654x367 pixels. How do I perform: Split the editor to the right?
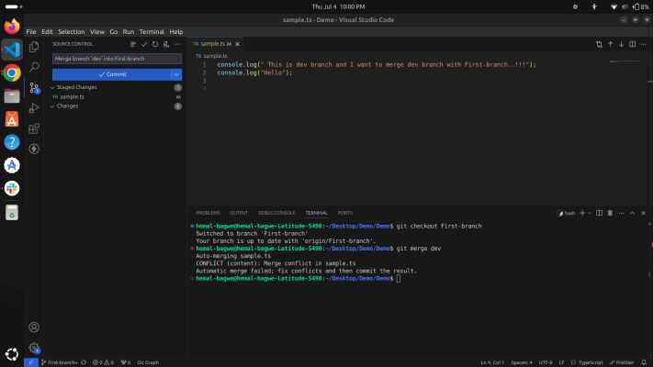(x=632, y=44)
